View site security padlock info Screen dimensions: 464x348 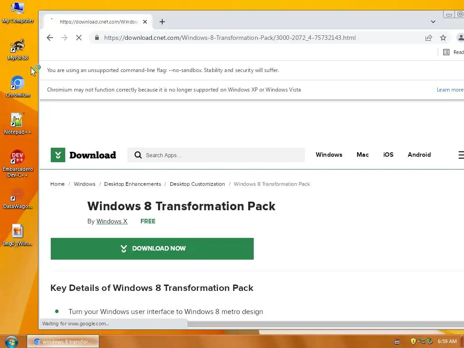(x=97, y=38)
